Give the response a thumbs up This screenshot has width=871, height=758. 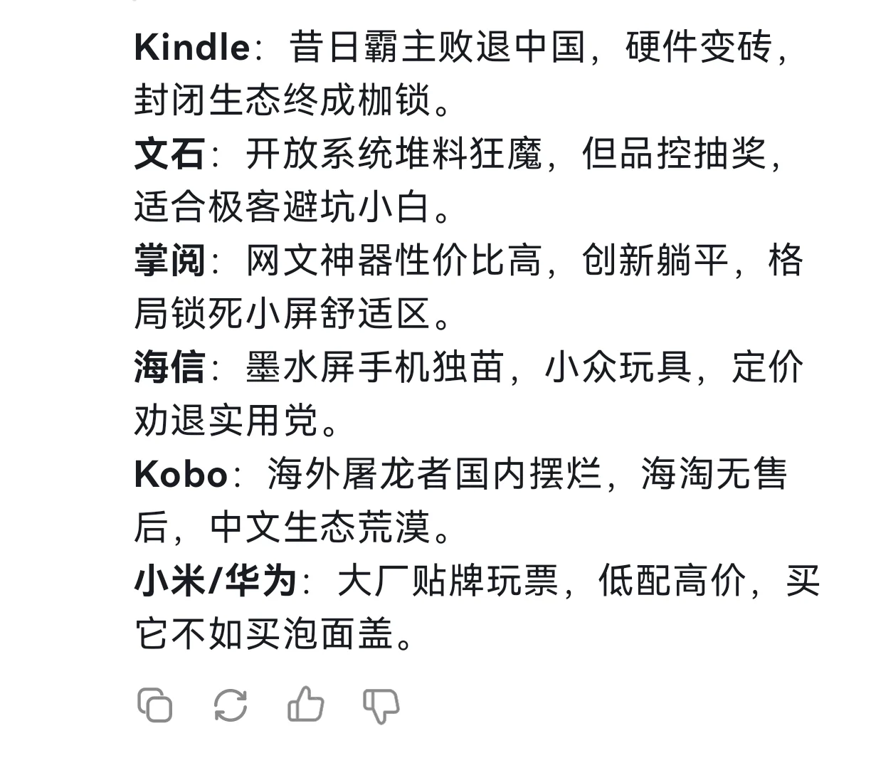pyautogui.click(x=306, y=705)
